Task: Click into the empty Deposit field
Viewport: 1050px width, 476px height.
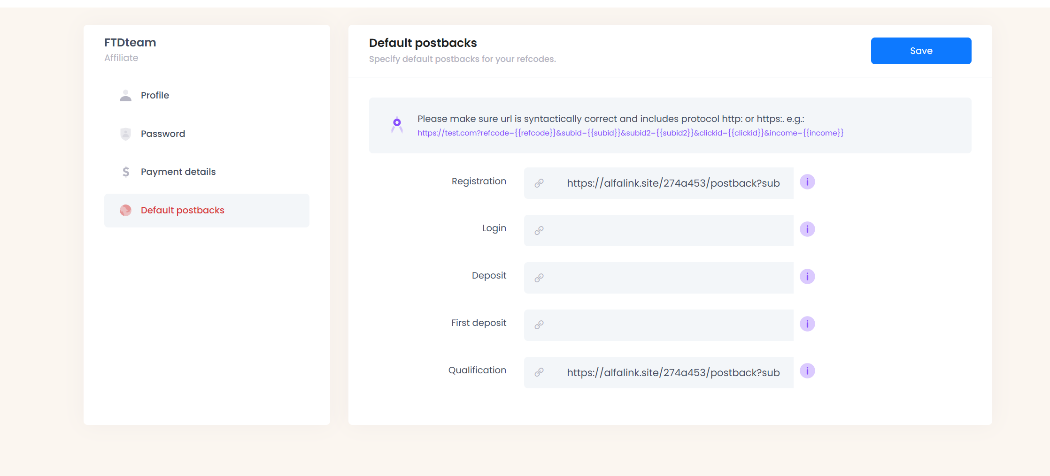Action: tap(667, 278)
